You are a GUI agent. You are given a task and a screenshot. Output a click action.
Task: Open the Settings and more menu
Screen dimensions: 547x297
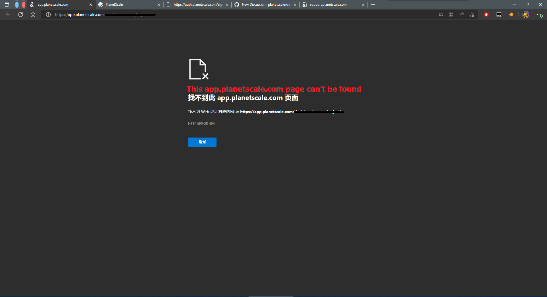coord(539,15)
